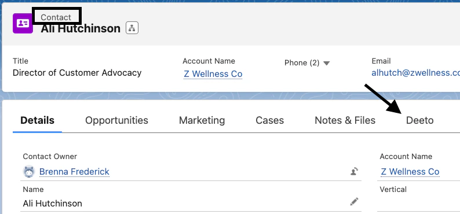Click Brenna Frederick's avatar icon
460x214 pixels.
(x=29, y=172)
